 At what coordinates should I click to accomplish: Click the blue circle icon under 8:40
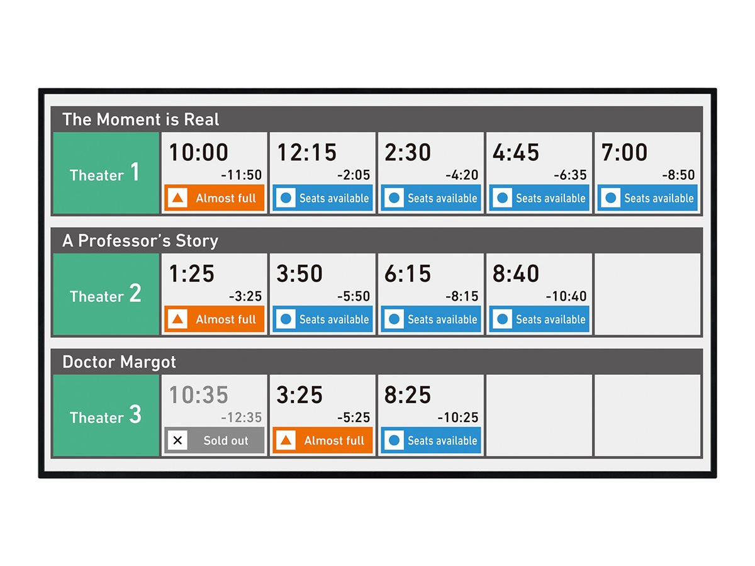pos(503,319)
